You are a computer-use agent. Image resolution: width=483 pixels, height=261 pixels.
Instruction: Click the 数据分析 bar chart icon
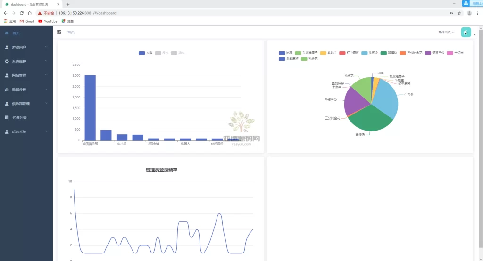[x=7, y=90]
